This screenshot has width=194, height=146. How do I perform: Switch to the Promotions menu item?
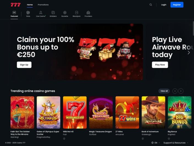click(x=43, y=5)
